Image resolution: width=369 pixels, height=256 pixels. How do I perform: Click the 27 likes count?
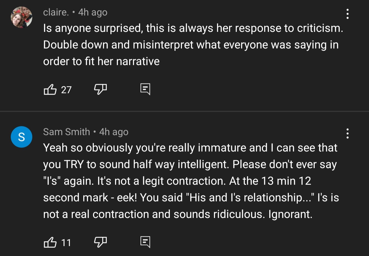pyautogui.click(x=66, y=90)
